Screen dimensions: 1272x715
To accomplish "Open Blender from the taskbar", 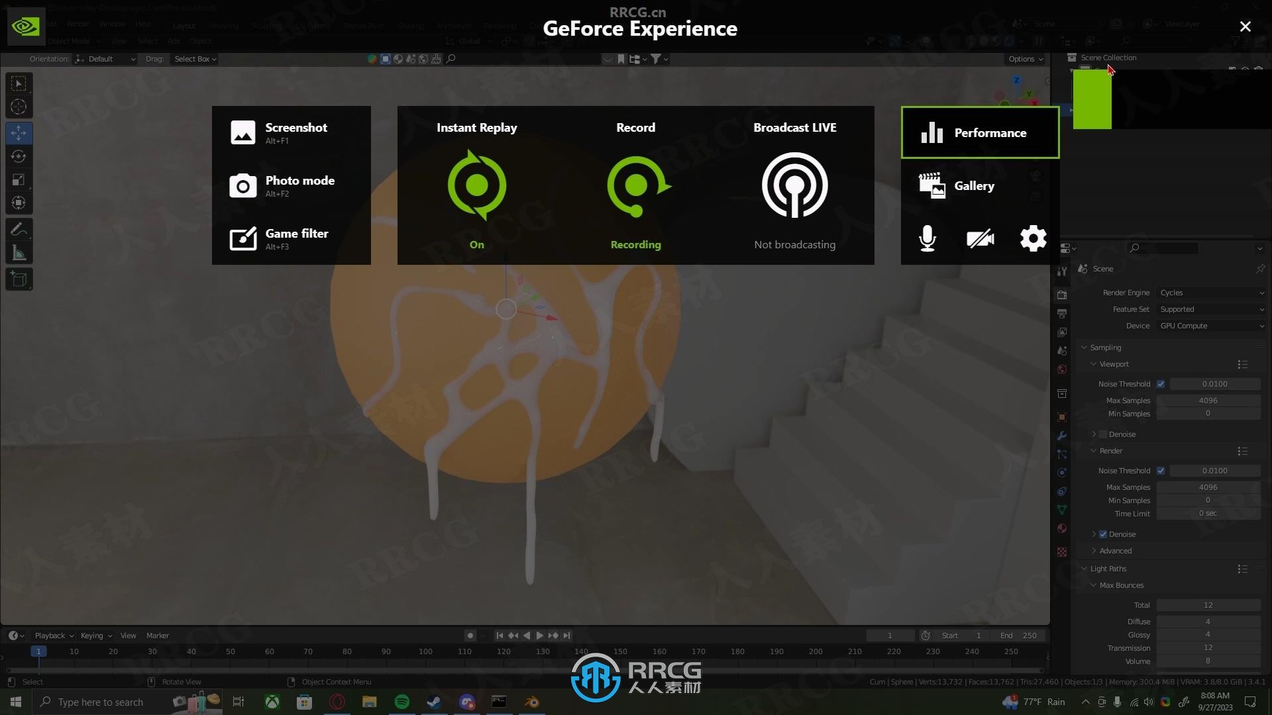I will pos(532,702).
